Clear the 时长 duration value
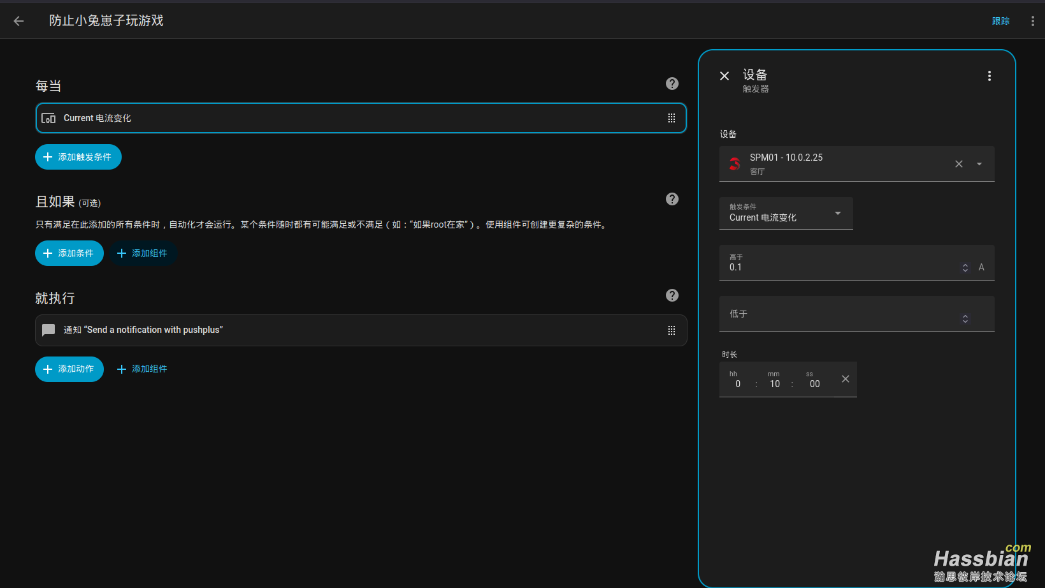1045x588 pixels. (x=845, y=379)
